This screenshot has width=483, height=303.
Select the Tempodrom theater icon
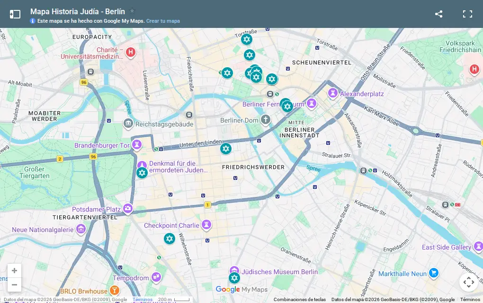point(156,277)
